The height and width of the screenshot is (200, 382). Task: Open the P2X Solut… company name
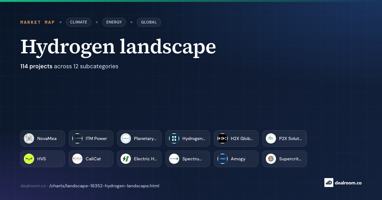[x=291, y=138]
